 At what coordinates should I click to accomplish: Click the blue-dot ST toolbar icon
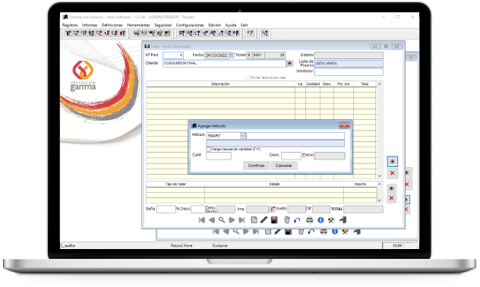[182, 33]
